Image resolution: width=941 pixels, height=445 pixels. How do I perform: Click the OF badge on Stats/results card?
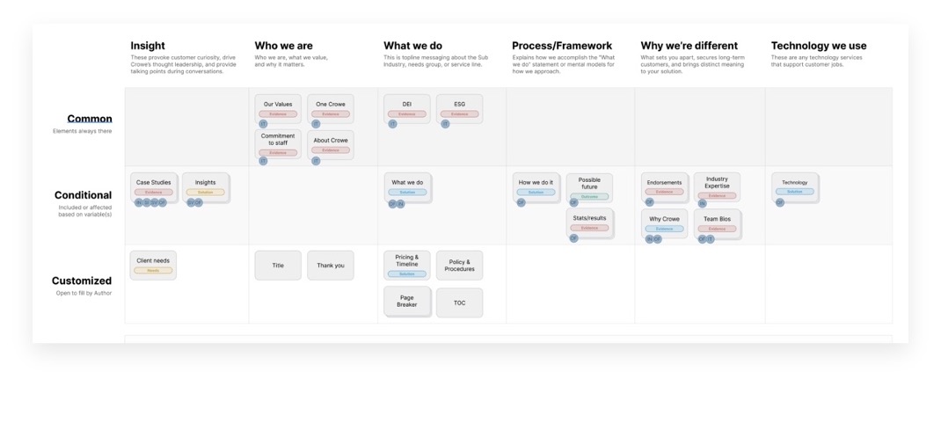click(573, 238)
